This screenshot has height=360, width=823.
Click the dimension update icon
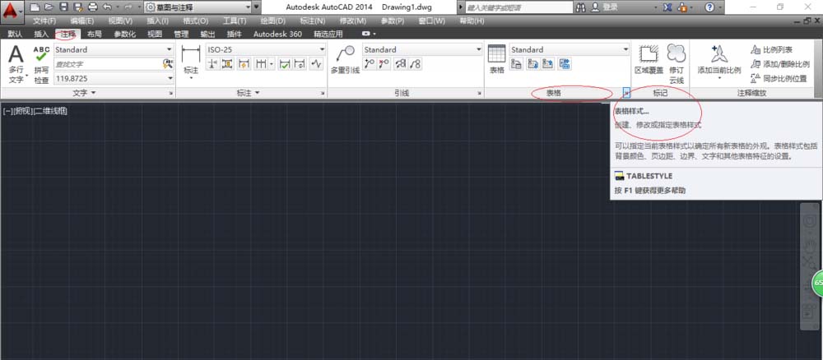pos(300,64)
